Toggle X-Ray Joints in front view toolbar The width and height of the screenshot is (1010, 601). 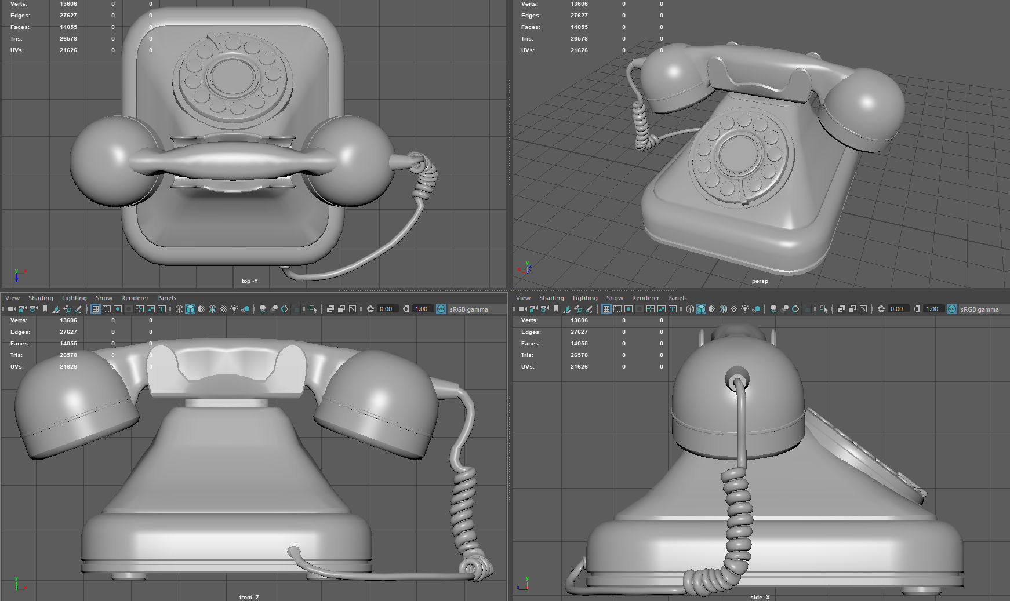point(353,309)
